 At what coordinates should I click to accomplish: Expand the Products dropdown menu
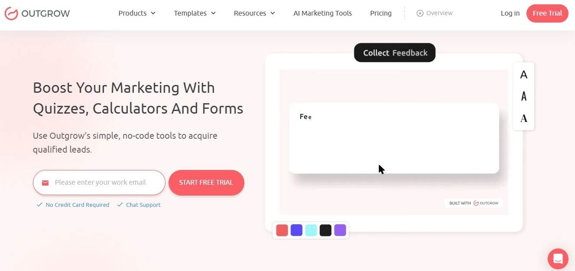(137, 13)
